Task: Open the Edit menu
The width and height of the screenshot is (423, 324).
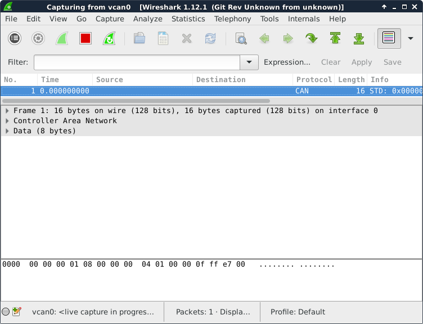Action: pos(33,19)
